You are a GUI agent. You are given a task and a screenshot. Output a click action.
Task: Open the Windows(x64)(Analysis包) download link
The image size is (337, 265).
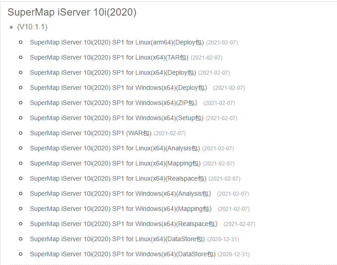coord(120,193)
